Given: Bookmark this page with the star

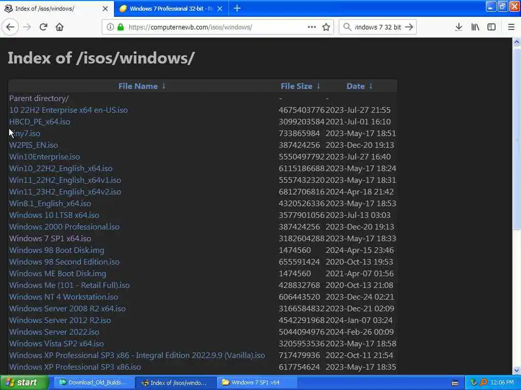Looking at the screenshot, I should click(326, 27).
